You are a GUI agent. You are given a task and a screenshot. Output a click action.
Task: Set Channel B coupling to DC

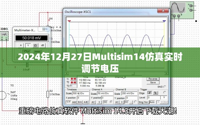click(x=127, y=102)
